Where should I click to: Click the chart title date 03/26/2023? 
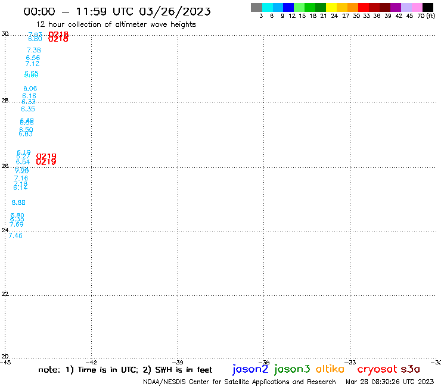coord(175,11)
